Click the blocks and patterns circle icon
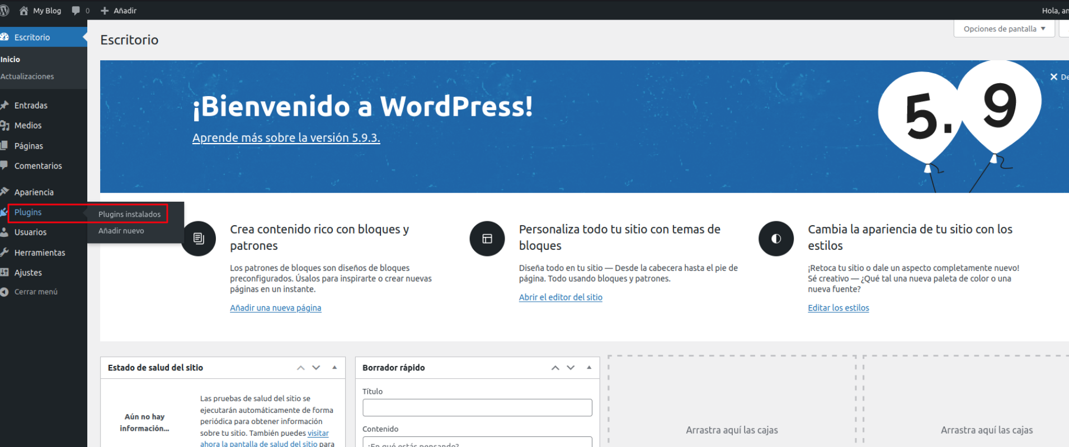This screenshot has height=447, width=1069. (x=198, y=239)
